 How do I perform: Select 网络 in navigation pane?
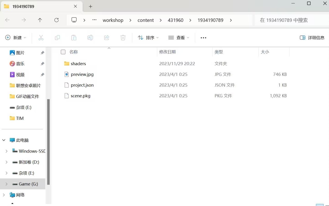[20, 195]
